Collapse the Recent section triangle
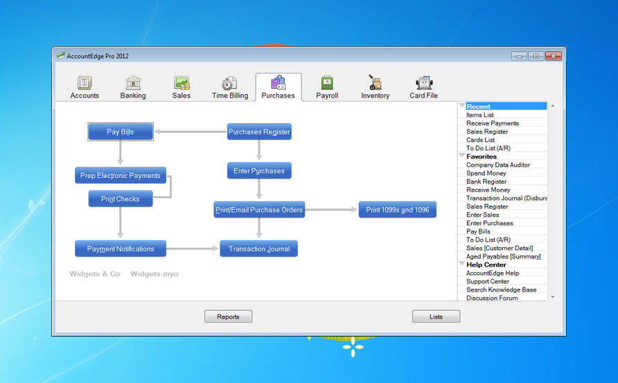Screen dimensions: 618x383 point(462,105)
